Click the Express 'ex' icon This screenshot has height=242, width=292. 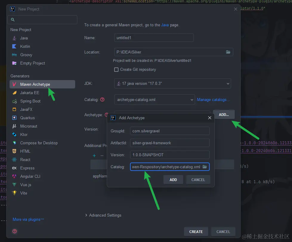[x=14, y=168]
